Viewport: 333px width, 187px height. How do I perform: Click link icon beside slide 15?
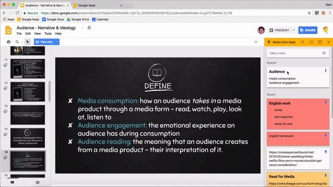(x=6, y=157)
